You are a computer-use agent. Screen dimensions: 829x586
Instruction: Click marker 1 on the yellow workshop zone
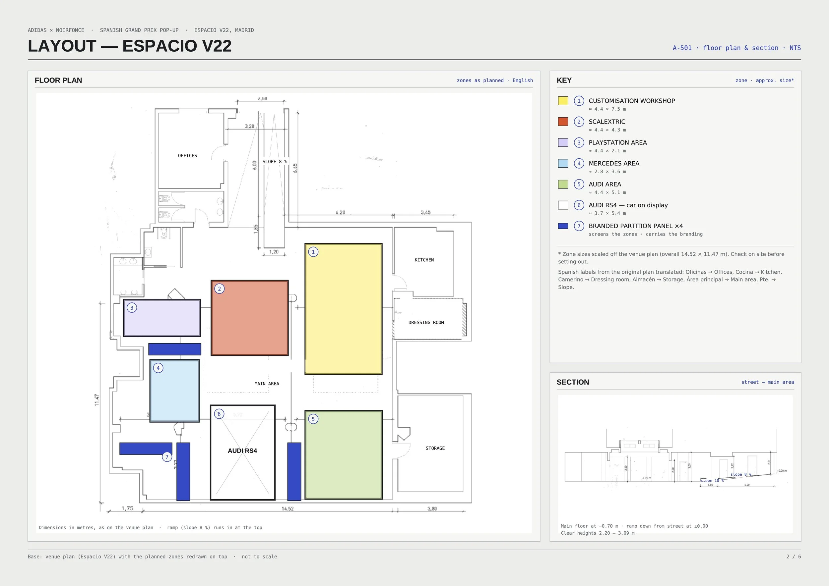pos(313,252)
